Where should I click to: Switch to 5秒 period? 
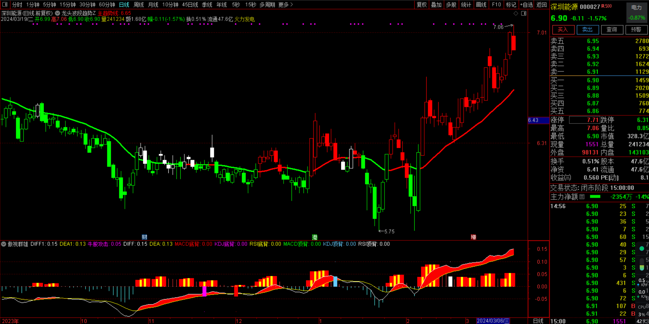(236, 4)
